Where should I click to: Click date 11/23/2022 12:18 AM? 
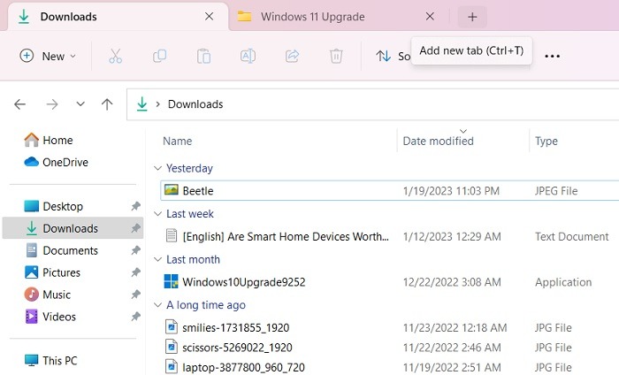tap(455, 328)
